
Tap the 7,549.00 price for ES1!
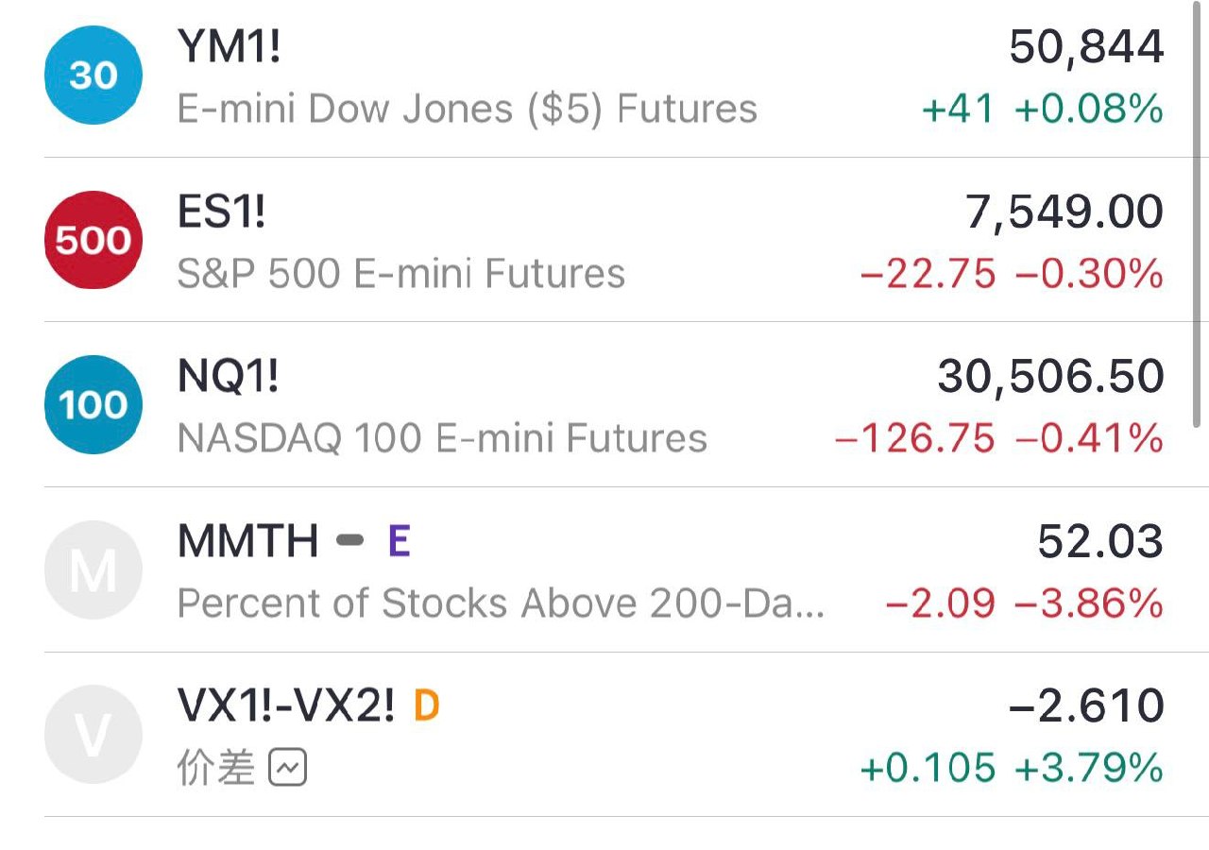pos(1064,212)
